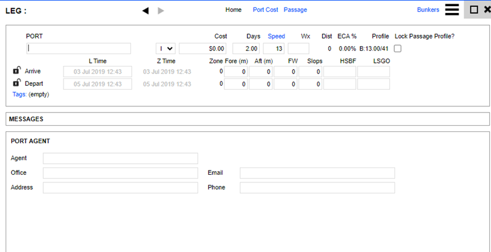Toggle the Depart time lock icon

tap(16, 83)
